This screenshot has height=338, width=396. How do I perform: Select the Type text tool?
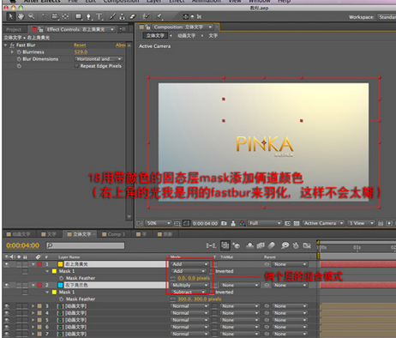(x=99, y=16)
